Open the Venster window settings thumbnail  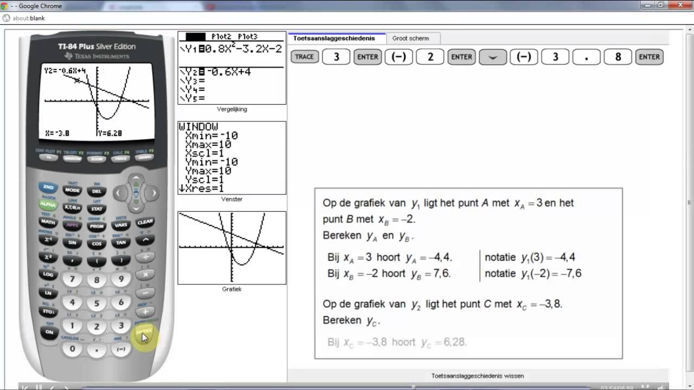(232, 158)
